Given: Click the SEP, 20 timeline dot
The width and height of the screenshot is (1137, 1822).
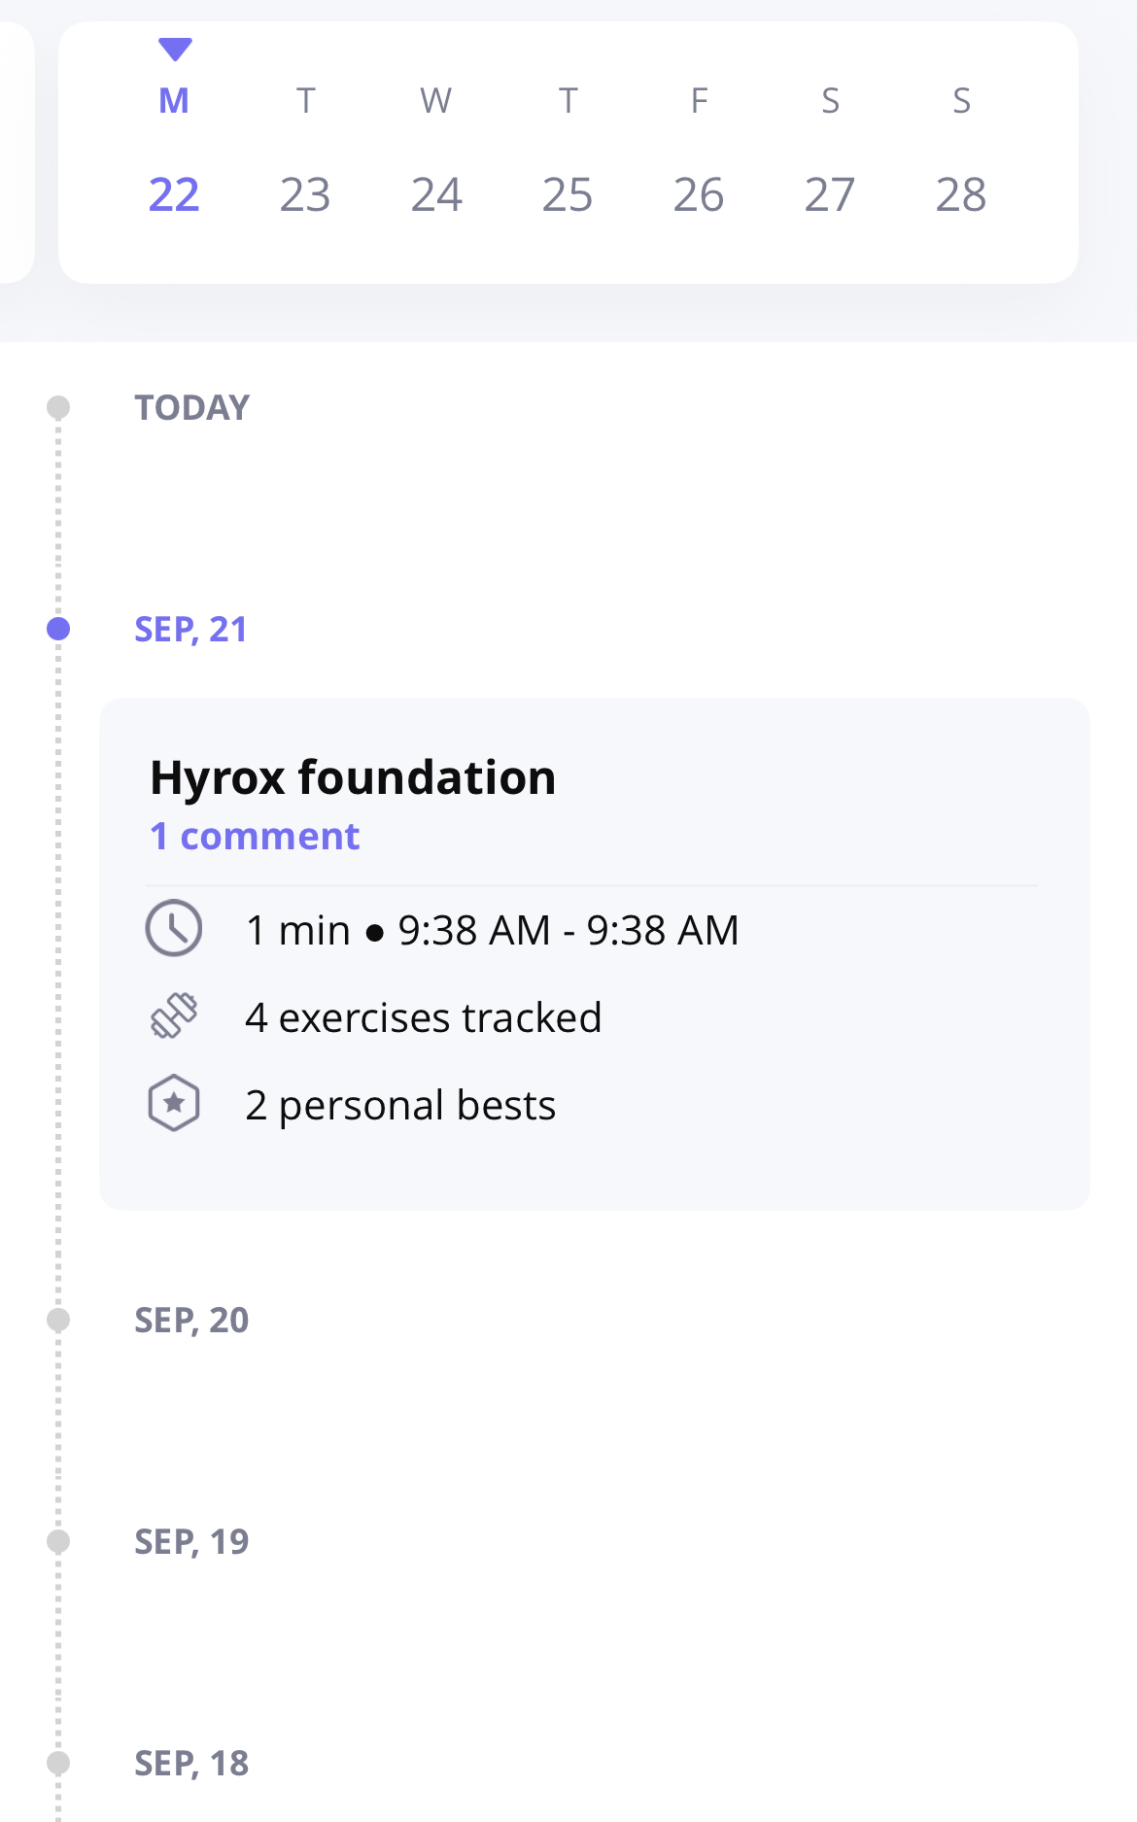Looking at the screenshot, I should [x=58, y=1320].
